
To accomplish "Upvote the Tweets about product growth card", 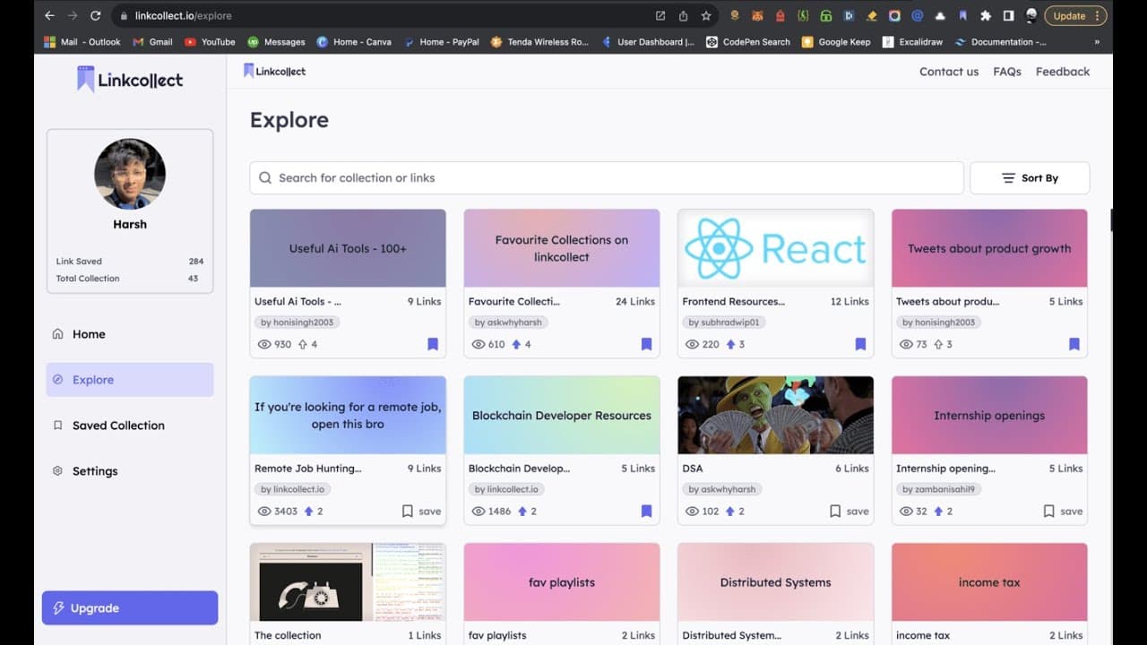I will click(x=938, y=344).
